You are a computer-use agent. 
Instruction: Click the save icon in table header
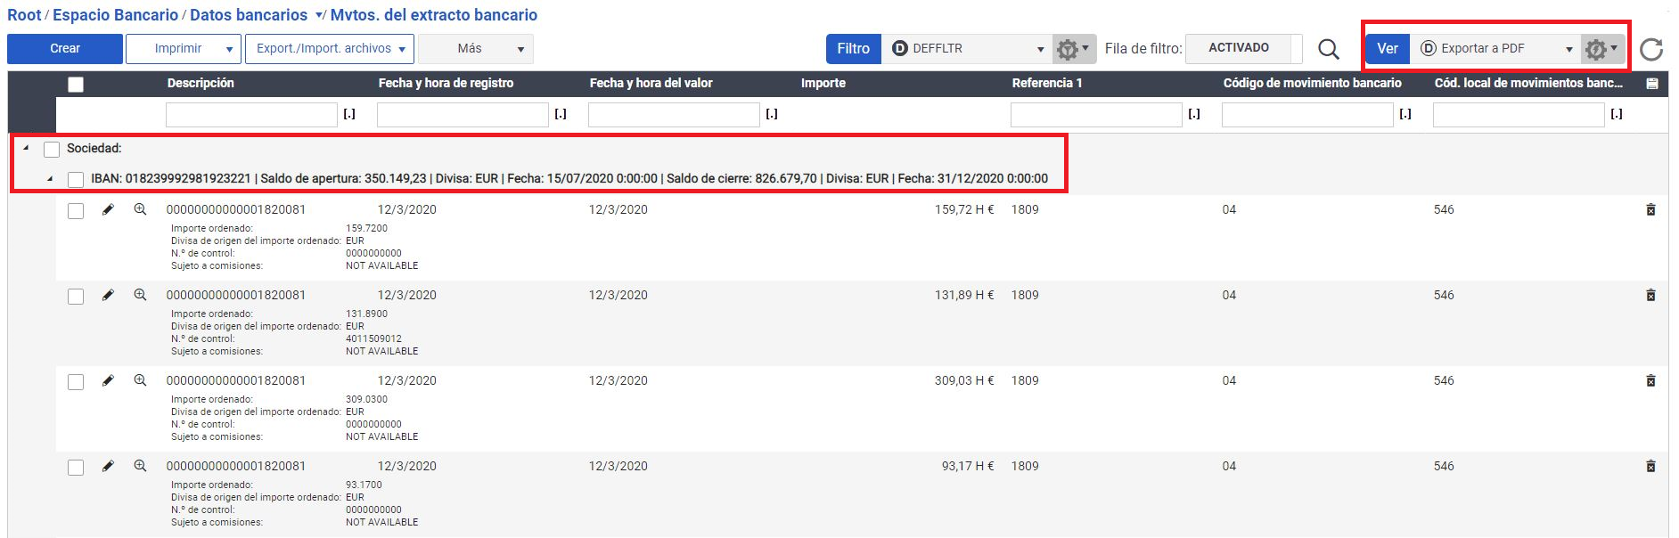pos(1651,84)
